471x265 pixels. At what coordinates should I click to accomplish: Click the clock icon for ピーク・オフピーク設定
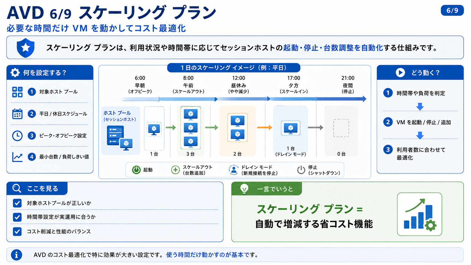[17, 135]
